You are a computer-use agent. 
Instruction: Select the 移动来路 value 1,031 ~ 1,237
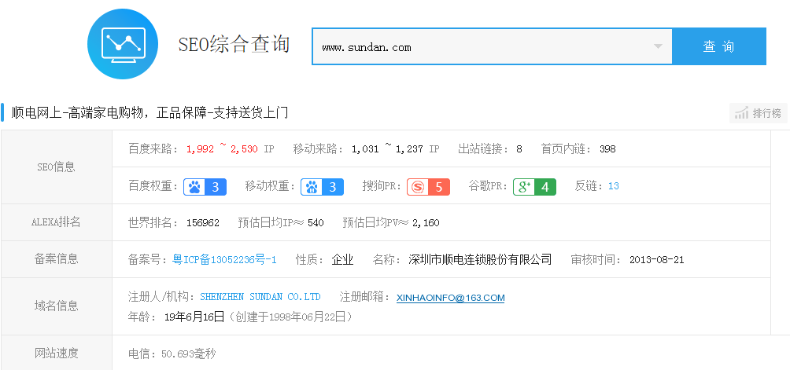click(387, 148)
